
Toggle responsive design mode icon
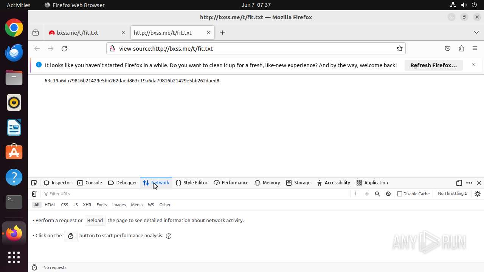[x=459, y=183]
